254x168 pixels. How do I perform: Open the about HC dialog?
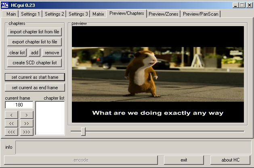click(x=230, y=160)
